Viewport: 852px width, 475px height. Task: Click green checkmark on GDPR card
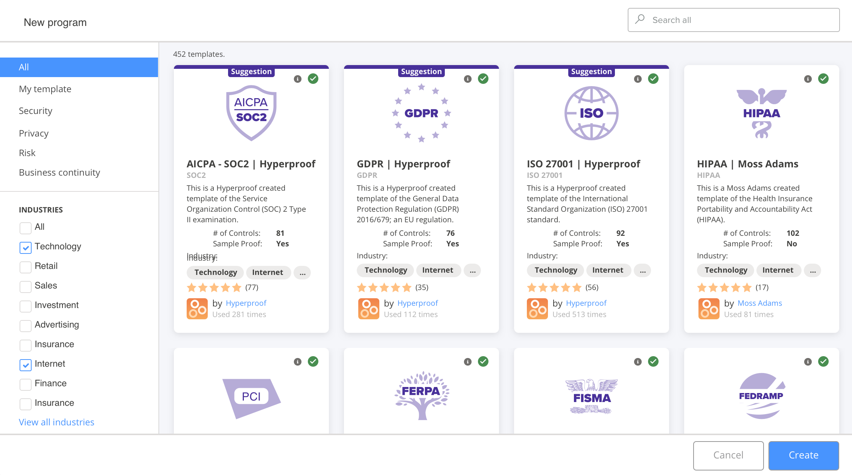tap(483, 79)
